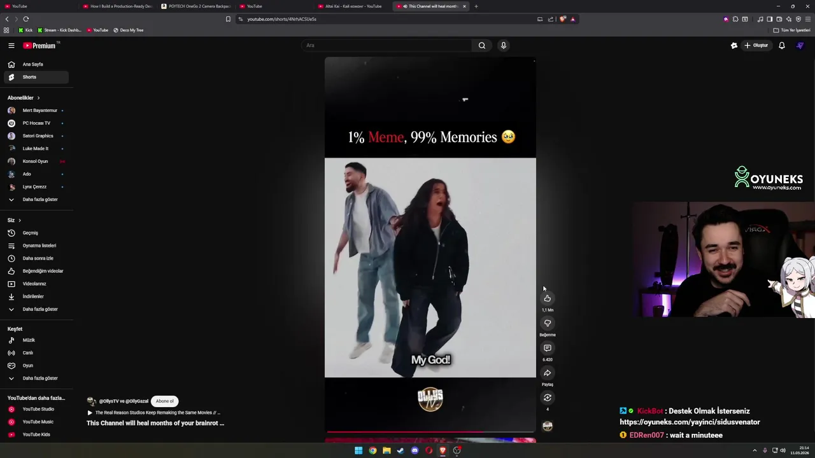Open the taskbar volume speaker icon

pyautogui.click(x=783, y=450)
